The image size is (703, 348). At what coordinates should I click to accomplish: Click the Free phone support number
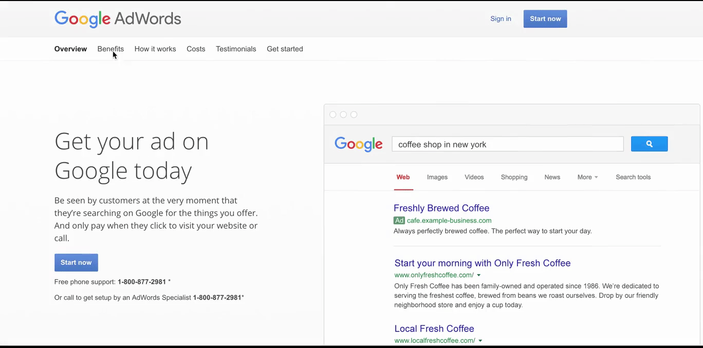(142, 282)
